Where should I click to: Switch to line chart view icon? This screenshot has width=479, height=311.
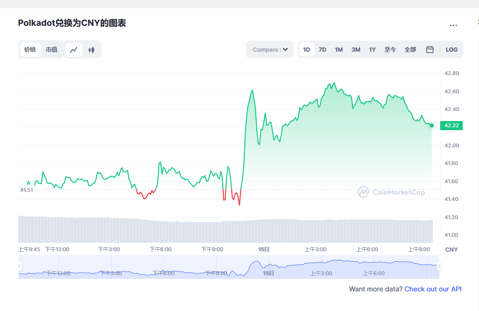click(x=74, y=50)
